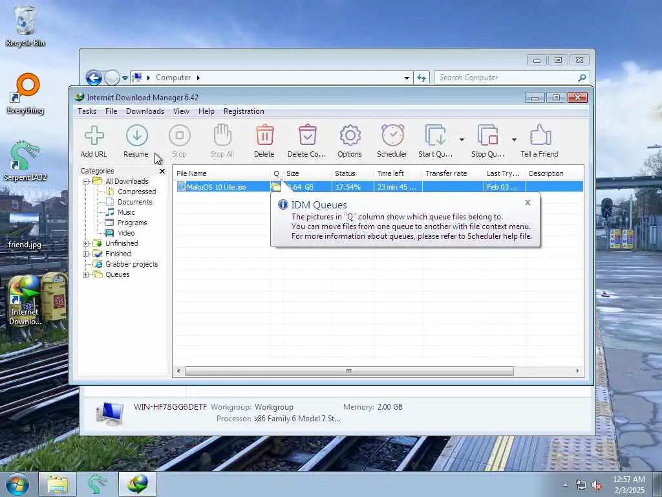Image resolution: width=662 pixels, height=497 pixels.
Task: Open the address bar history dropdown in Explorer
Action: 407,78
